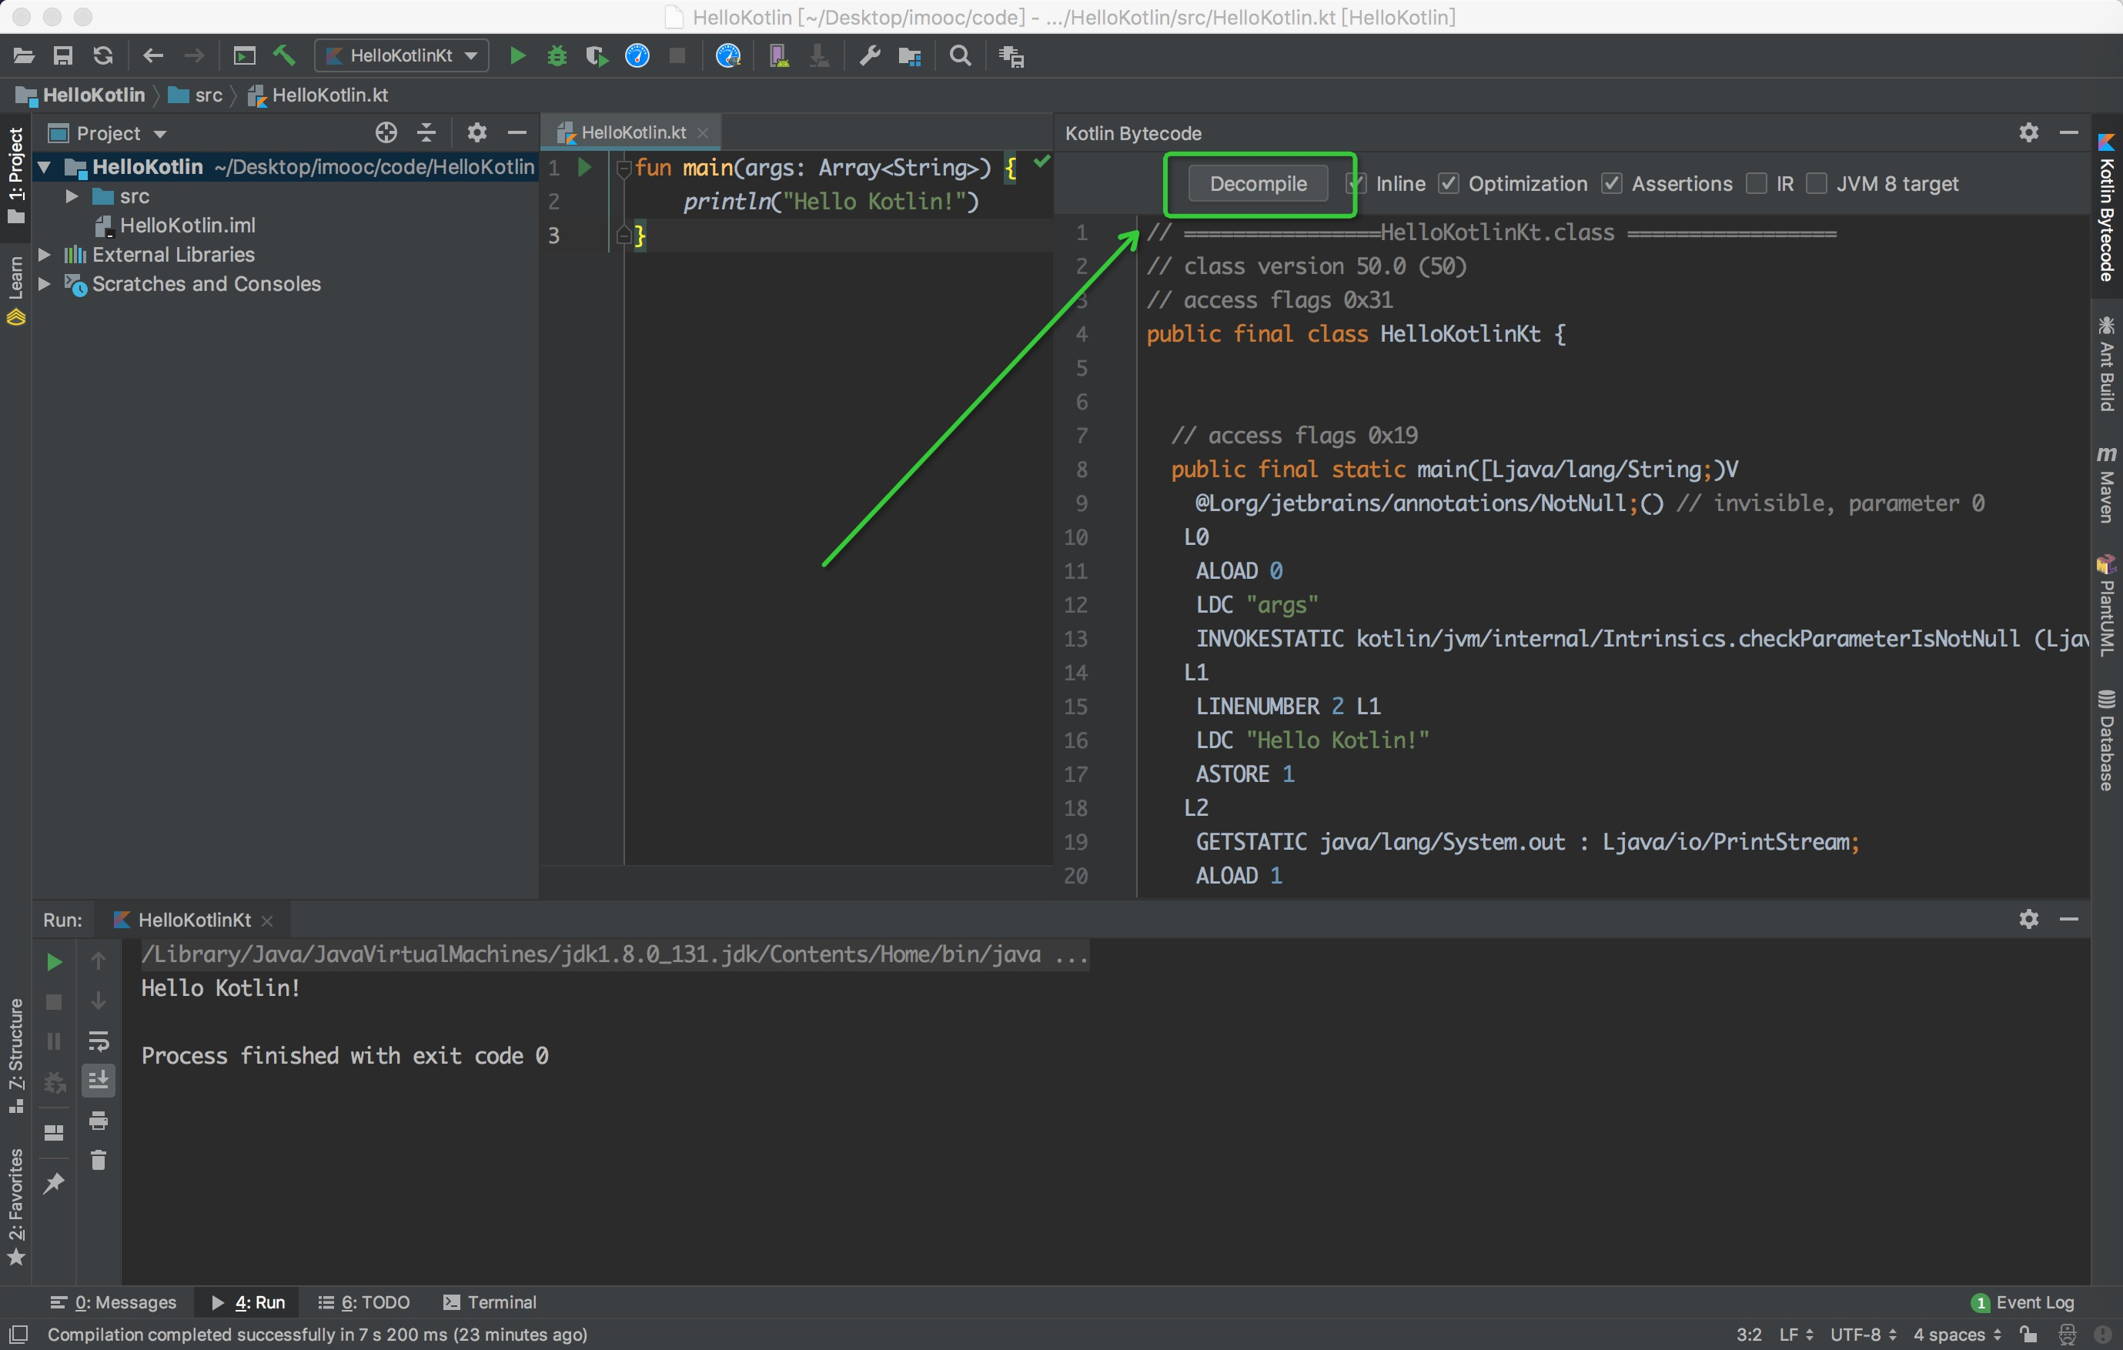Expand External Libraries node

click(x=43, y=255)
